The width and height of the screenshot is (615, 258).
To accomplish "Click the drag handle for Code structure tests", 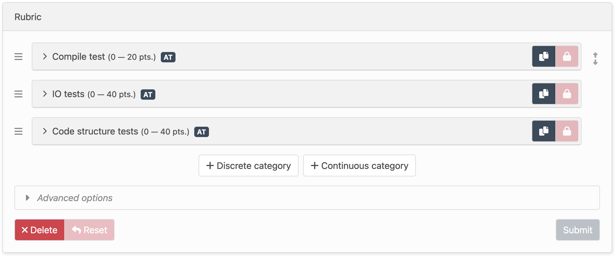I will pos(18,131).
